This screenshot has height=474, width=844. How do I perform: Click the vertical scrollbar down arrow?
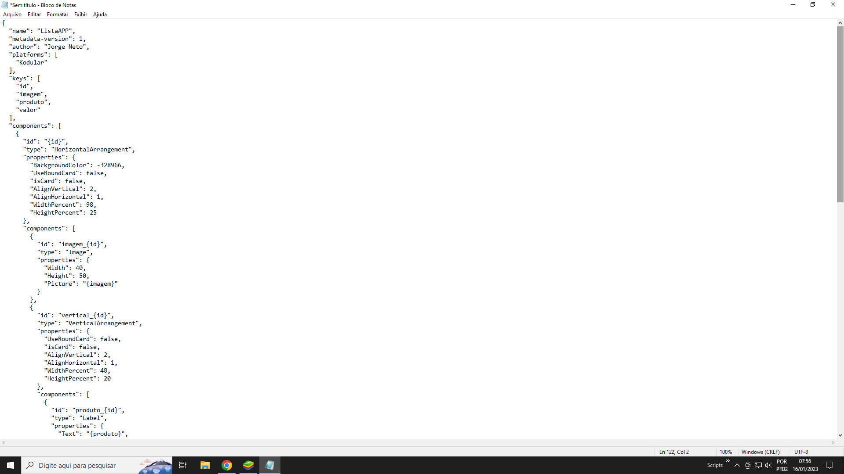coord(840,435)
